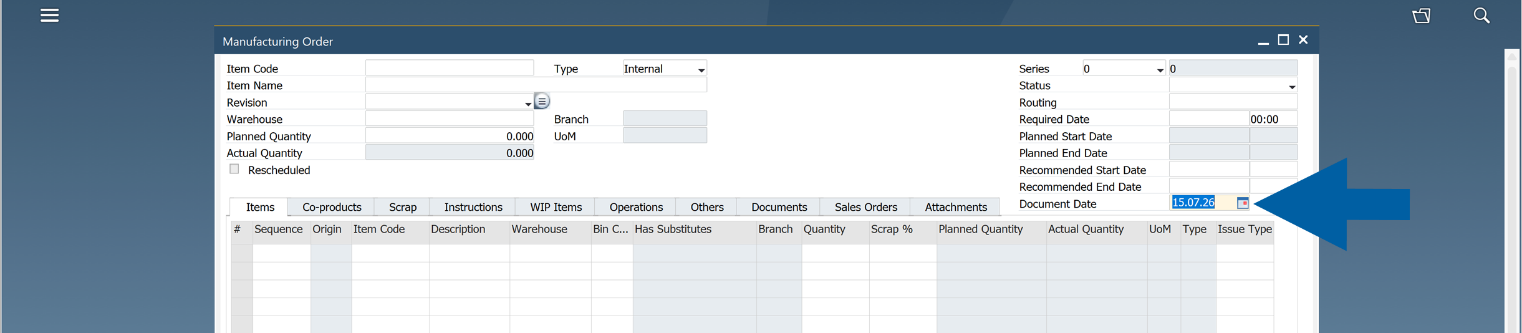
Task: Close the Manufacturing Order window
Action: [1303, 40]
